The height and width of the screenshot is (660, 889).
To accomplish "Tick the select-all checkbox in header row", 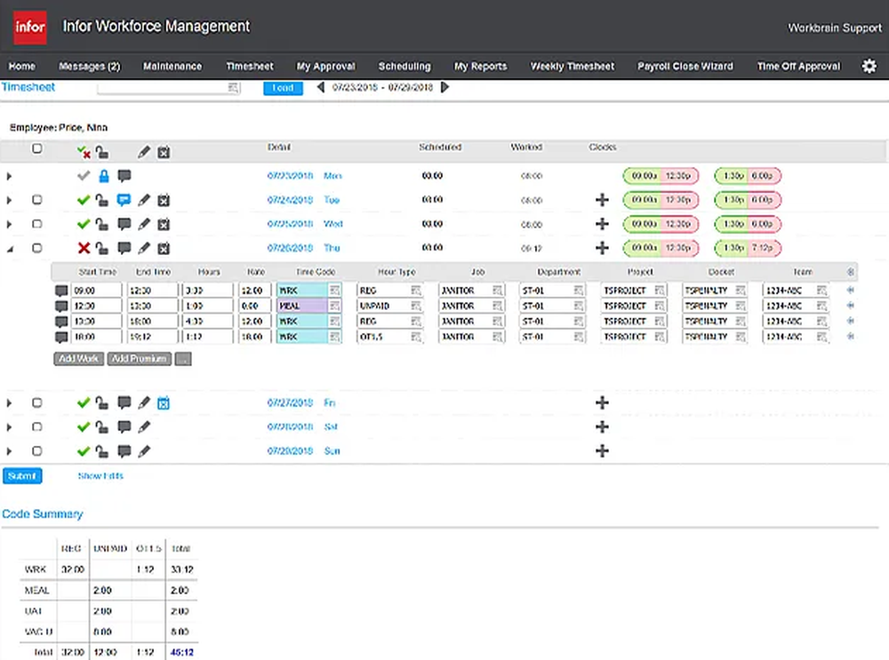I will coord(36,149).
